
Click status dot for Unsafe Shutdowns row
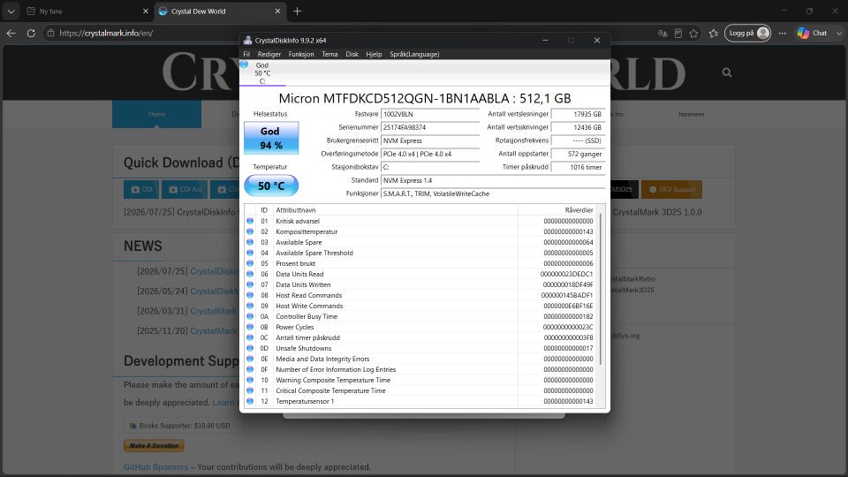point(250,348)
